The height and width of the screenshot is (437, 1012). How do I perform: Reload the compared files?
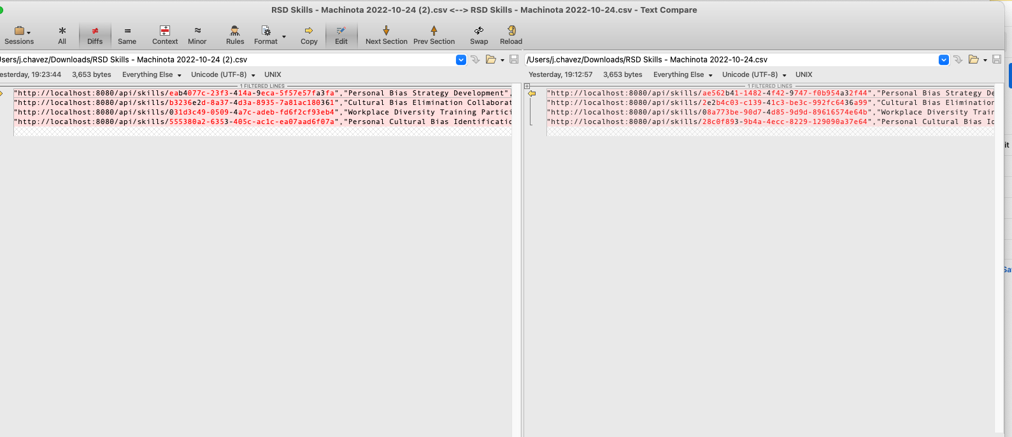511,35
